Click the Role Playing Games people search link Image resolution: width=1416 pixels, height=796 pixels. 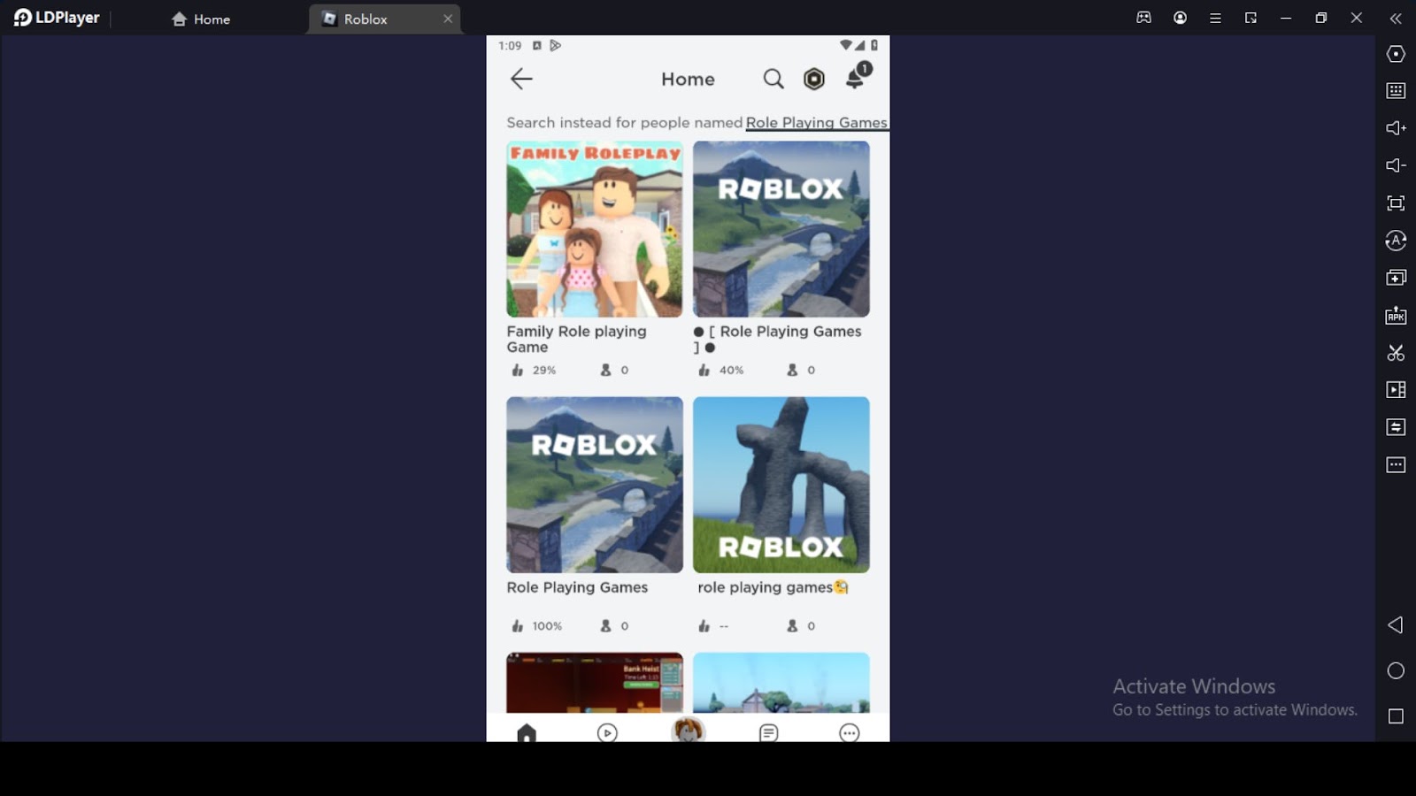coord(816,122)
